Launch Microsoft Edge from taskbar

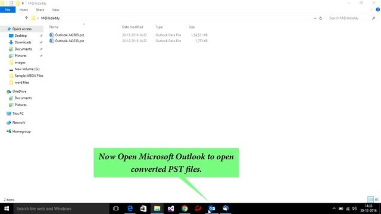[x=130, y=209]
